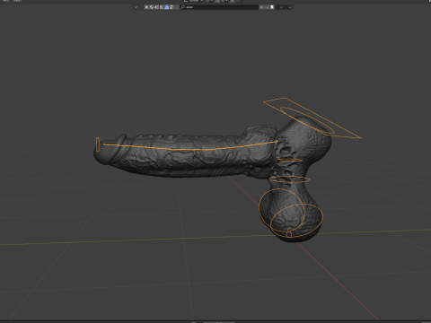This screenshot has height=323, width=431.
Task: Open the chevron dropdown right of the search bar
Action: pyautogui.click(x=281, y=7)
